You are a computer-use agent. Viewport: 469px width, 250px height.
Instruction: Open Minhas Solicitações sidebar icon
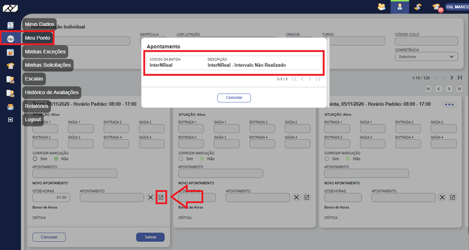click(x=11, y=66)
